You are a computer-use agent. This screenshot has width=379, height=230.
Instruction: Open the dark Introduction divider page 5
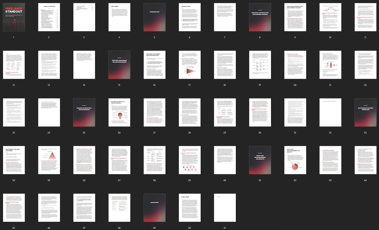click(x=154, y=17)
